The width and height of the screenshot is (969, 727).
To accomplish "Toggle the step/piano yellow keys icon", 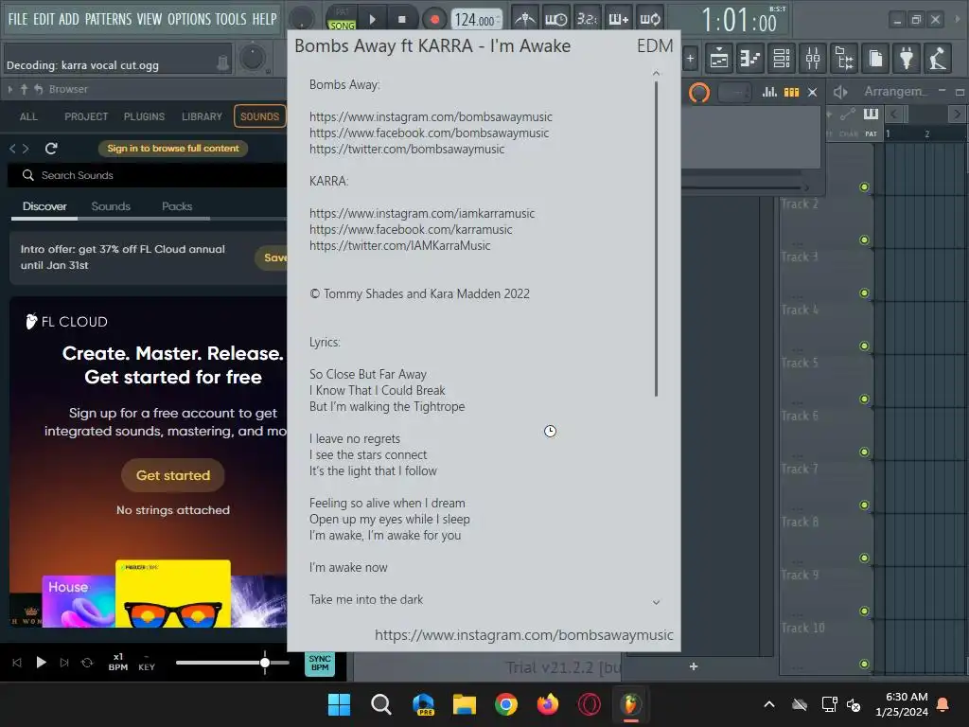I will tap(792, 92).
